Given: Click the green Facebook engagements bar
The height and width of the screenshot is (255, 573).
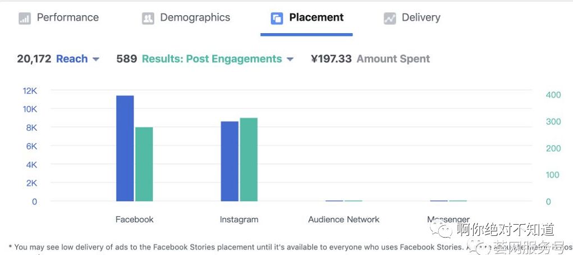Looking at the screenshot, I should pos(144,164).
